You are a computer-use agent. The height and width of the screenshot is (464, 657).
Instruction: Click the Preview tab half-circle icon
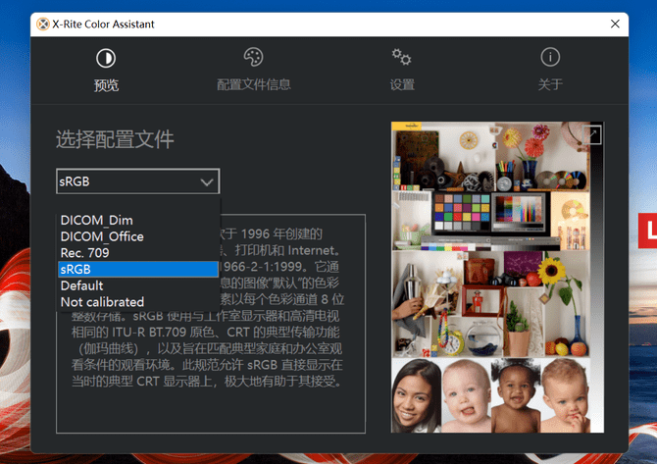click(x=106, y=58)
